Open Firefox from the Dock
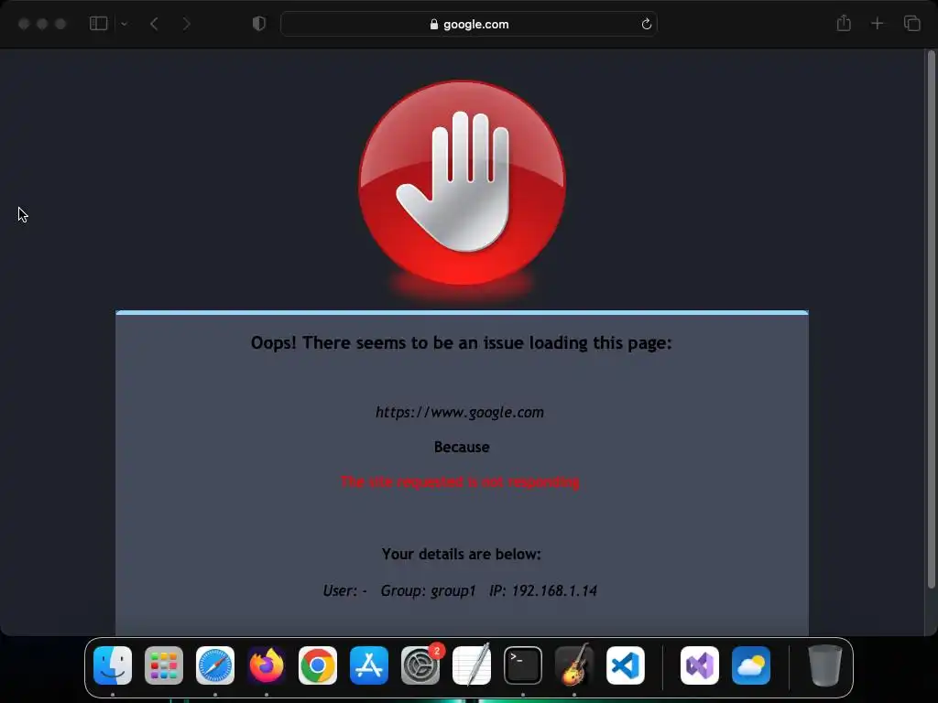Image resolution: width=938 pixels, height=703 pixels. tap(267, 665)
